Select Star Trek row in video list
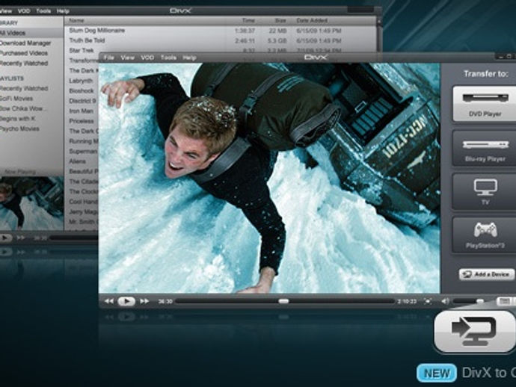Image resolution: width=516 pixels, height=387 pixels. point(220,50)
